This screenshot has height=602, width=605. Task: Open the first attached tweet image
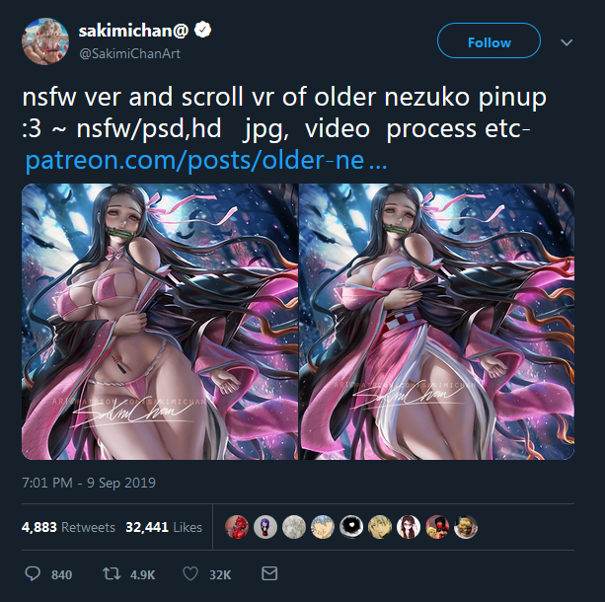(160, 322)
